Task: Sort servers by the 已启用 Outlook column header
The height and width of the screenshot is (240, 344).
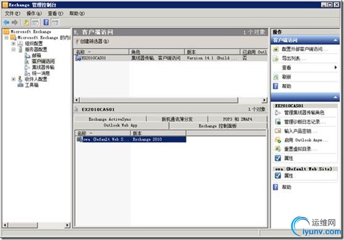Action: coord(254,52)
